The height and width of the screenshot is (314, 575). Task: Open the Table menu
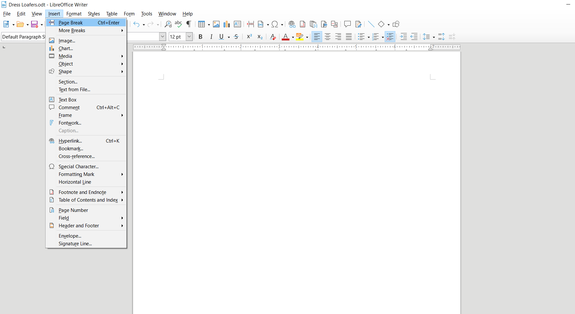tap(111, 14)
